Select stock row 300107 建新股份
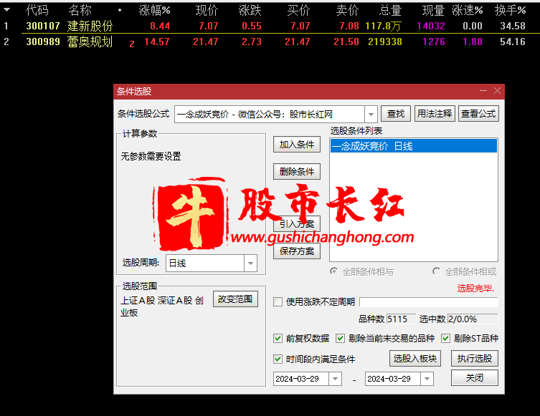 tap(270, 26)
